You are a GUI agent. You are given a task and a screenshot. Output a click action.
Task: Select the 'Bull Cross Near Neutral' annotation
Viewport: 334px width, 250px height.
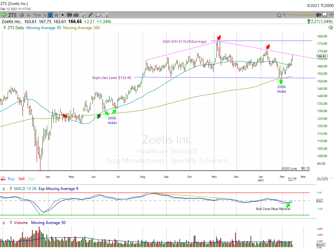click(x=273, y=209)
